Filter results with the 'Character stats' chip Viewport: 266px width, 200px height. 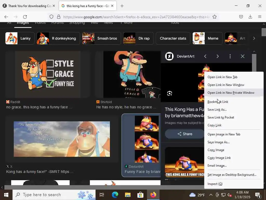[x=173, y=38]
